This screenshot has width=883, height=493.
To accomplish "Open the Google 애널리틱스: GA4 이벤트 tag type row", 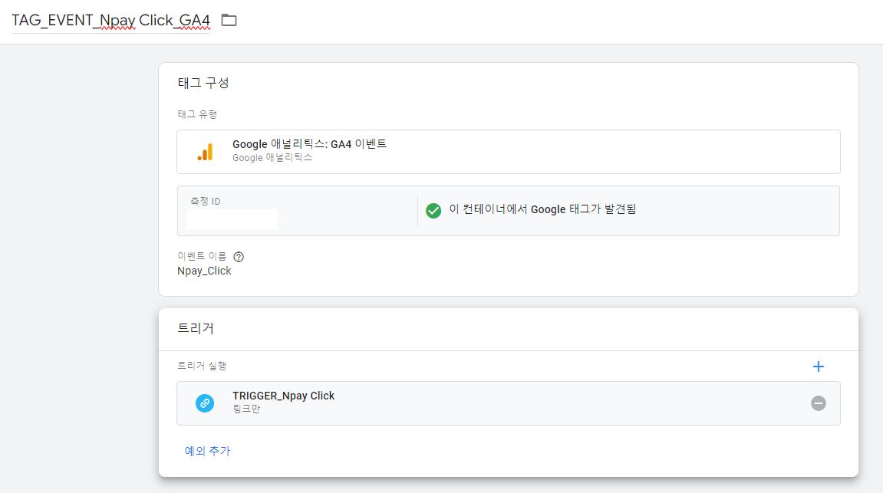I will click(x=508, y=151).
